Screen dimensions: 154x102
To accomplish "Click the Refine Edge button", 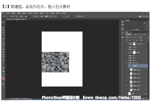I will (x=80, y=16).
